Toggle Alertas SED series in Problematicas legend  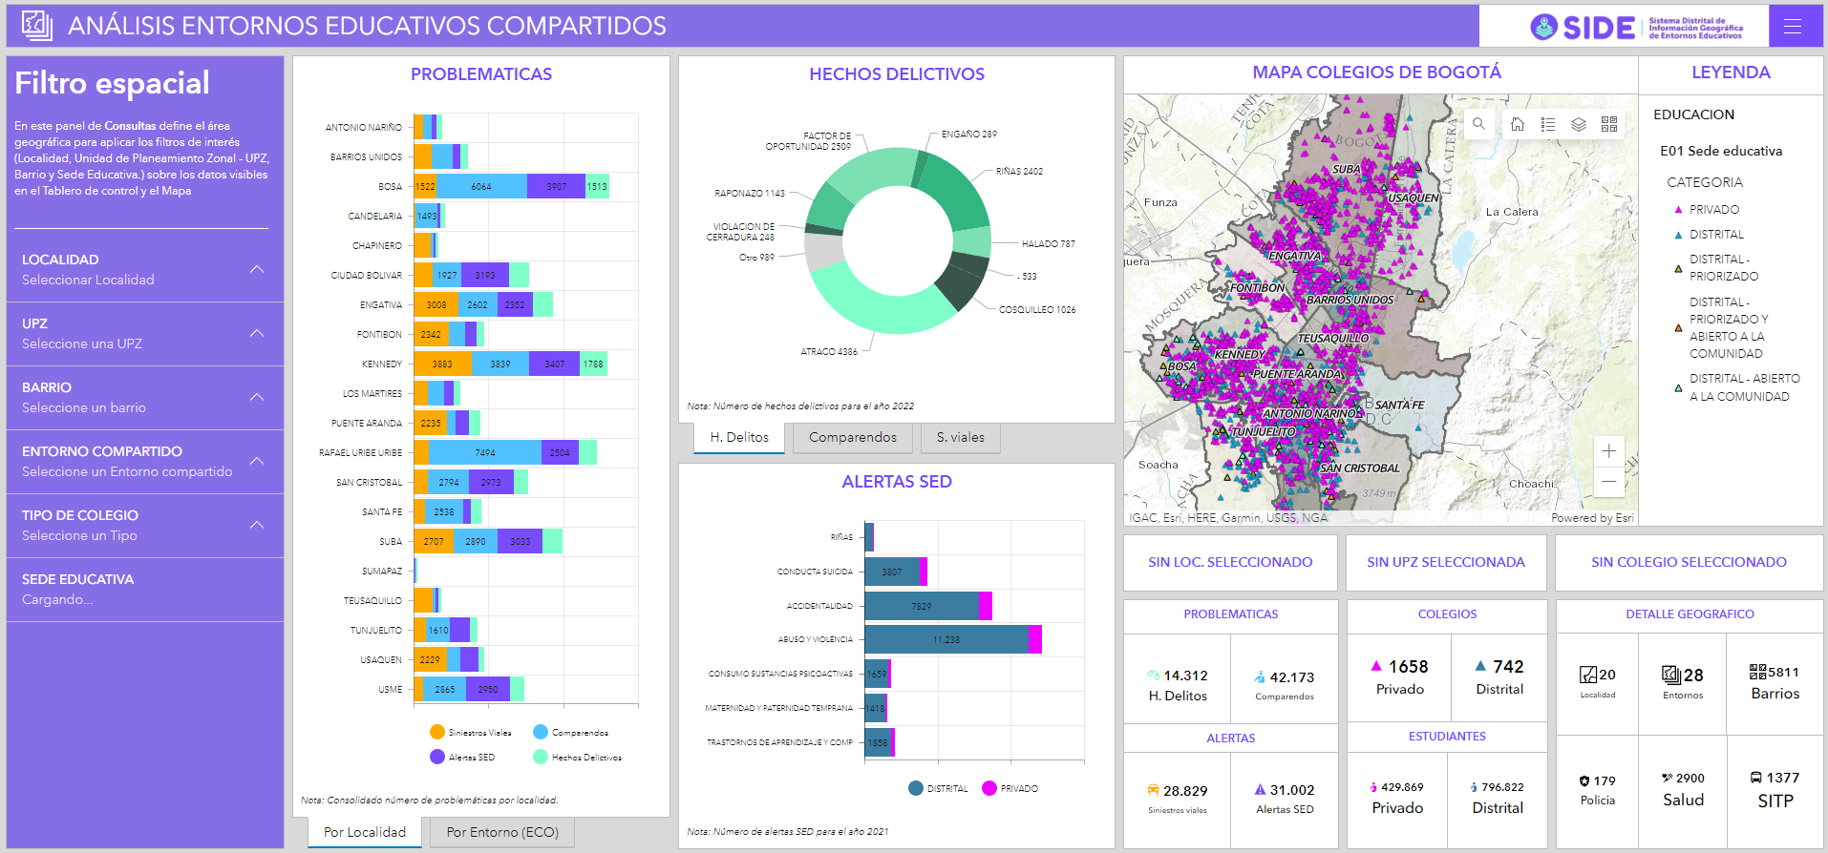pos(462,757)
